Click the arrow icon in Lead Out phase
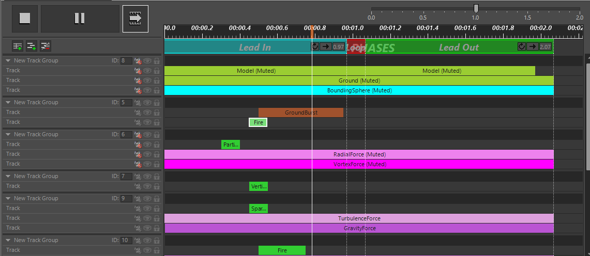 tap(532, 46)
